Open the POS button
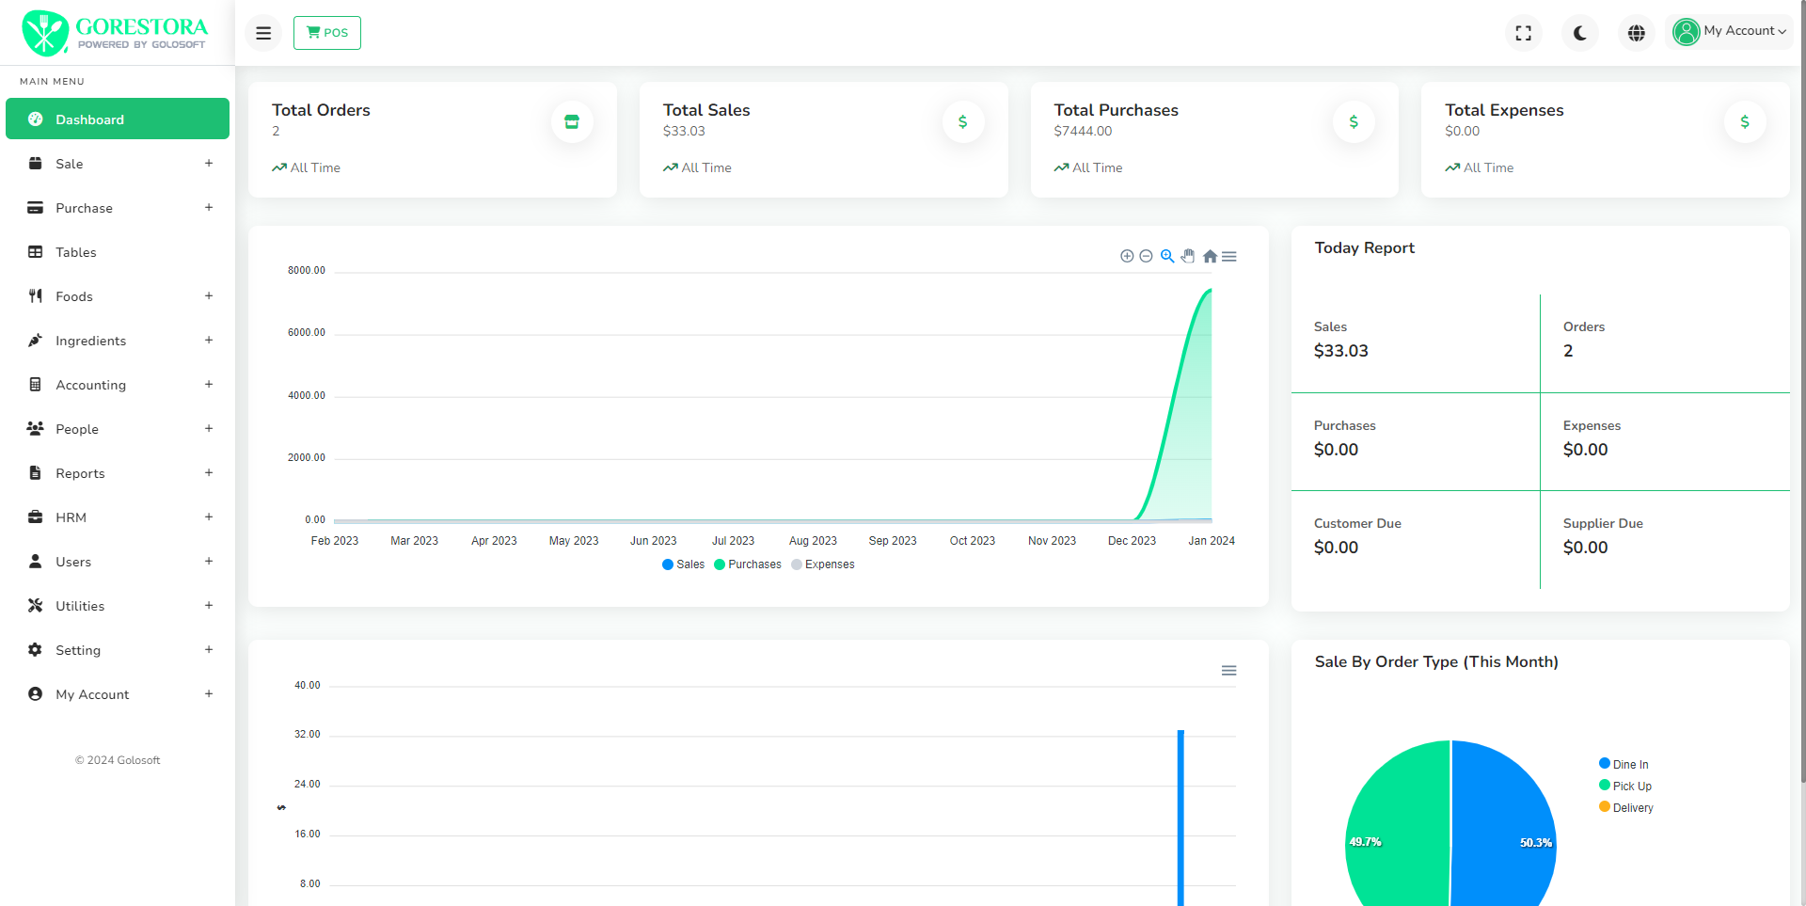This screenshot has width=1806, height=906. click(327, 33)
